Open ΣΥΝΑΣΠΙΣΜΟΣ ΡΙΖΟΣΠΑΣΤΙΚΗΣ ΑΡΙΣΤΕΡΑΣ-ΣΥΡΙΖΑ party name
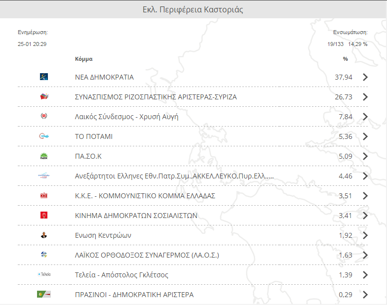Viewport: 387px width, 308px height. point(156,97)
